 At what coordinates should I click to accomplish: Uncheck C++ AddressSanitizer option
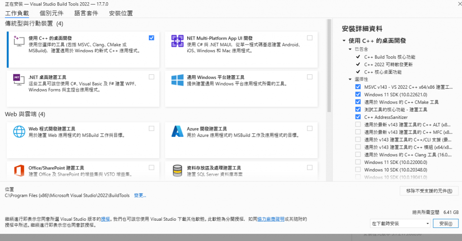[x=358, y=117]
